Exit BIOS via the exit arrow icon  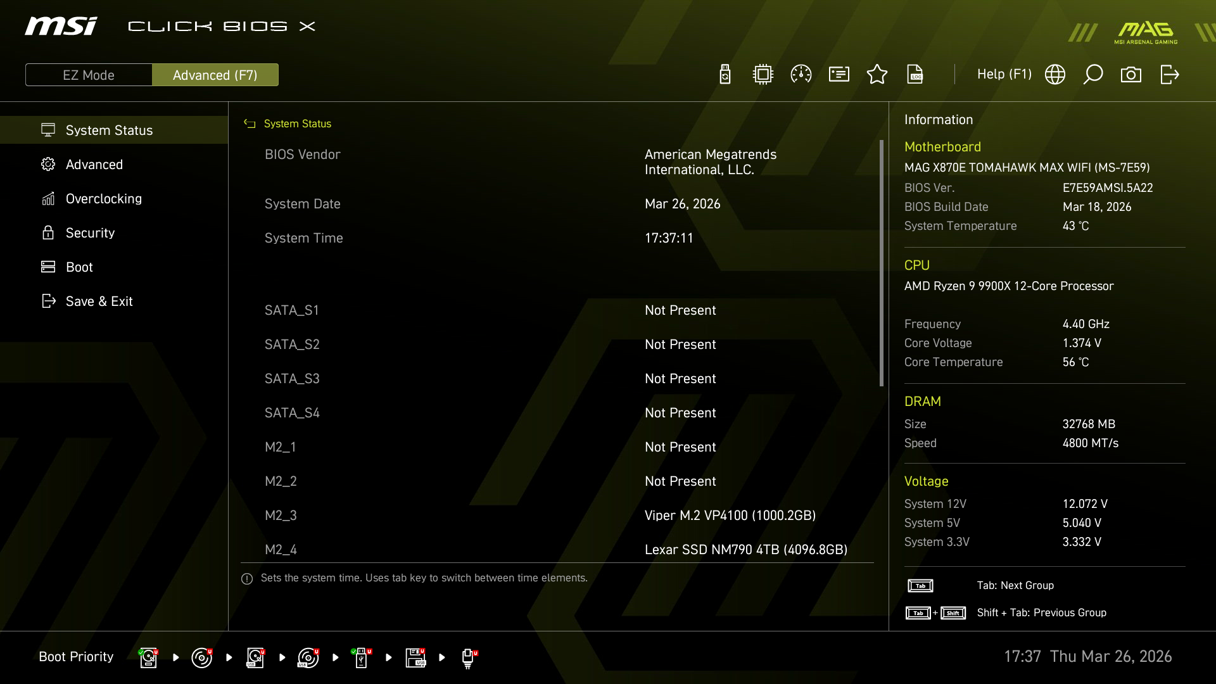coord(1169,74)
